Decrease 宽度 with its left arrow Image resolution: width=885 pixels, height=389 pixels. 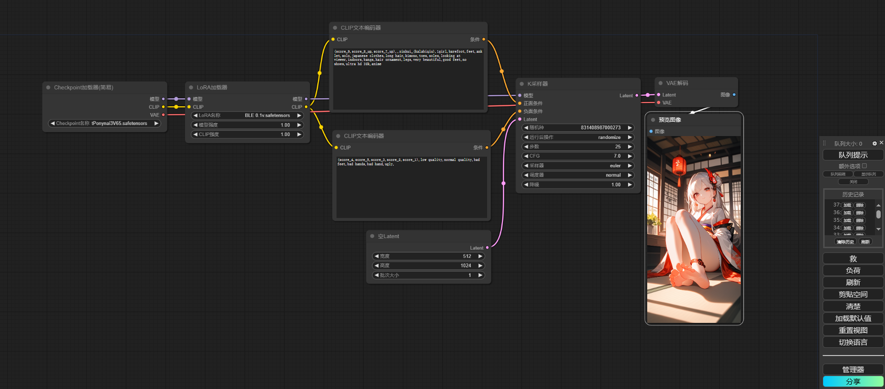click(x=376, y=256)
